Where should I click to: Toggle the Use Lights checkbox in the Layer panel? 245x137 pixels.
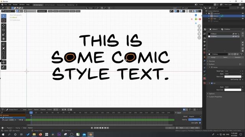(x=200, y=123)
